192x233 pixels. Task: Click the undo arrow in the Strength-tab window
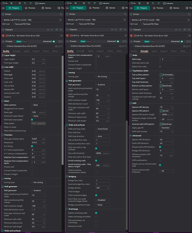(153, 3)
